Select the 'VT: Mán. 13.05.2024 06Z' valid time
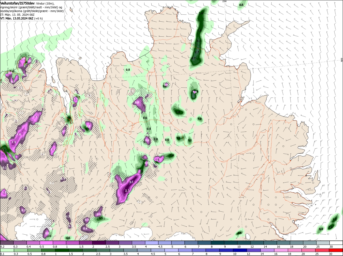Screen dimensions: 343x256 coord(17,18)
